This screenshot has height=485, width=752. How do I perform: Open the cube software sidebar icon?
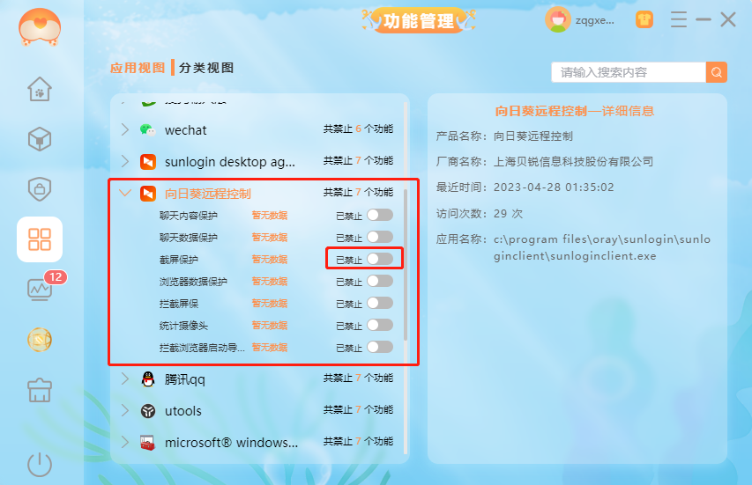pos(40,139)
